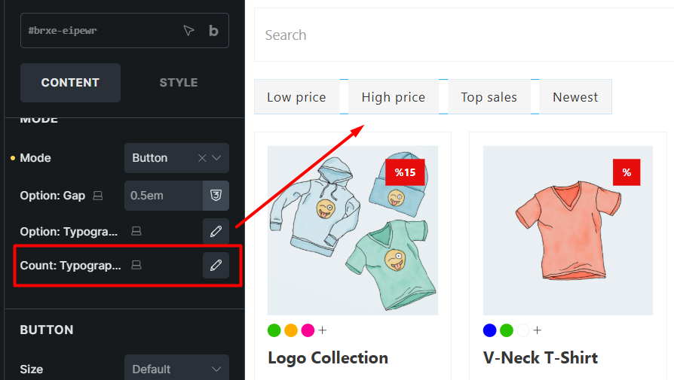Sort products by Low price
Screen dimensions: 674x380
click(x=296, y=97)
